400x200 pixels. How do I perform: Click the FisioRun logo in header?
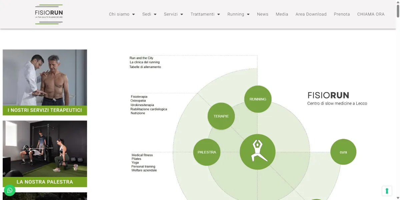point(49,14)
